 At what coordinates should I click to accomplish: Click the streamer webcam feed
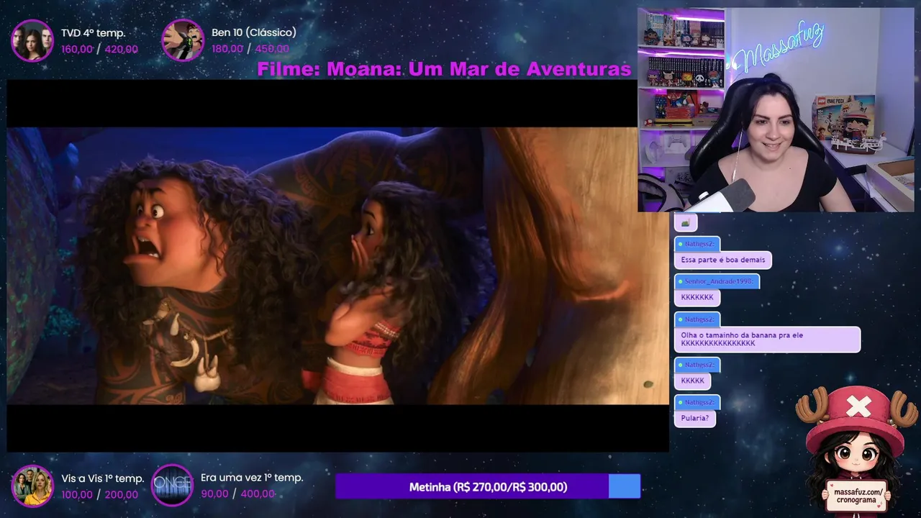(x=776, y=110)
